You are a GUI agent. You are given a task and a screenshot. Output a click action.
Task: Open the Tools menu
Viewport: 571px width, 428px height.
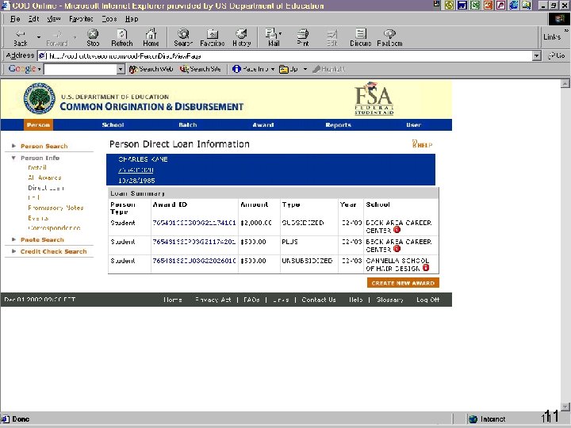coord(109,18)
